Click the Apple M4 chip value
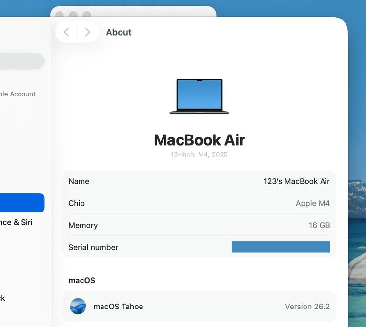 (313, 203)
